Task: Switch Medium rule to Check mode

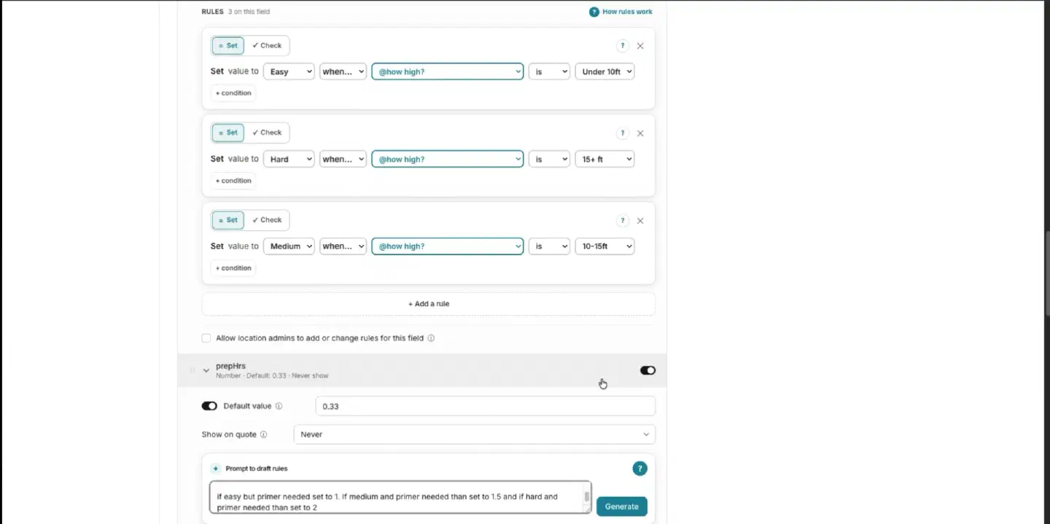Action: (267, 220)
